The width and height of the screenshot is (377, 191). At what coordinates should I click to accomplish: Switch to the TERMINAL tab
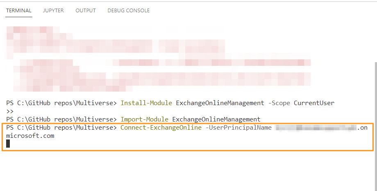[x=19, y=11]
